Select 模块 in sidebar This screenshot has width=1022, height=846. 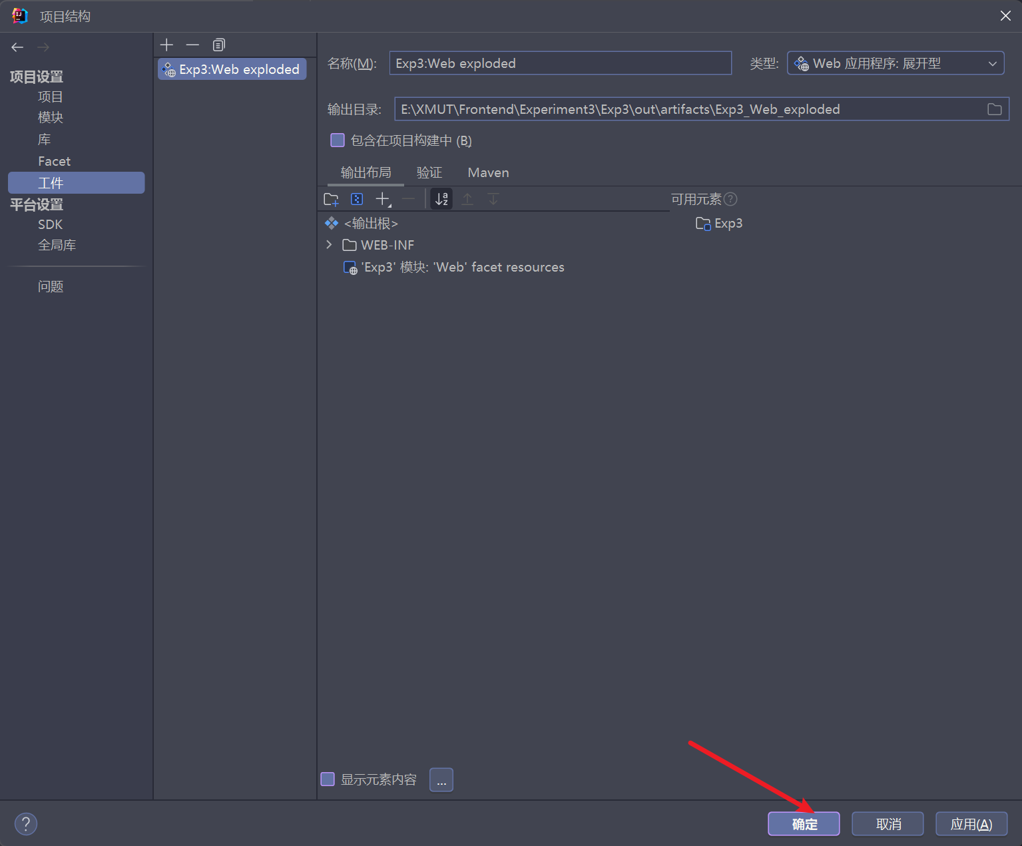click(x=51, y=118)
